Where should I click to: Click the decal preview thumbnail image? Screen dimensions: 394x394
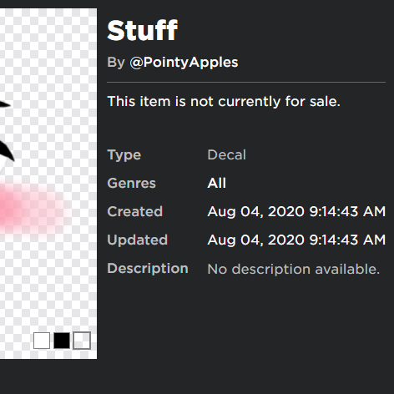pyautogui.click(x=48, y=184)
